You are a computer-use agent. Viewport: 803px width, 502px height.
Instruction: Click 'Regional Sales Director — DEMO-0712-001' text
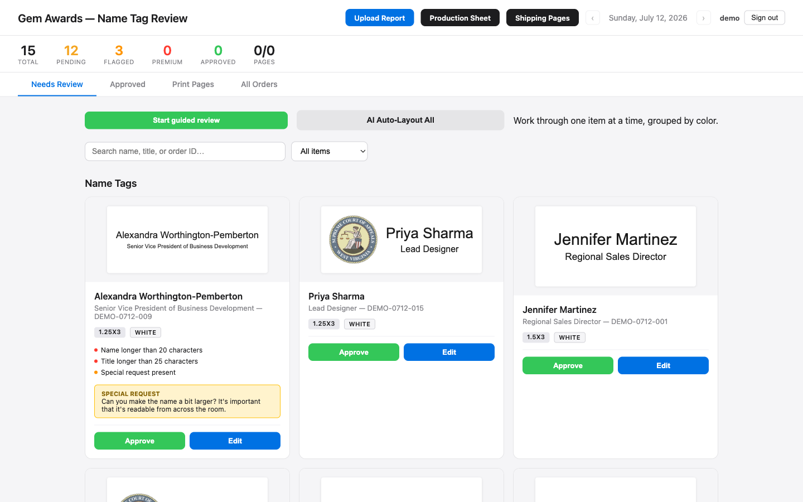click(595, 322)
